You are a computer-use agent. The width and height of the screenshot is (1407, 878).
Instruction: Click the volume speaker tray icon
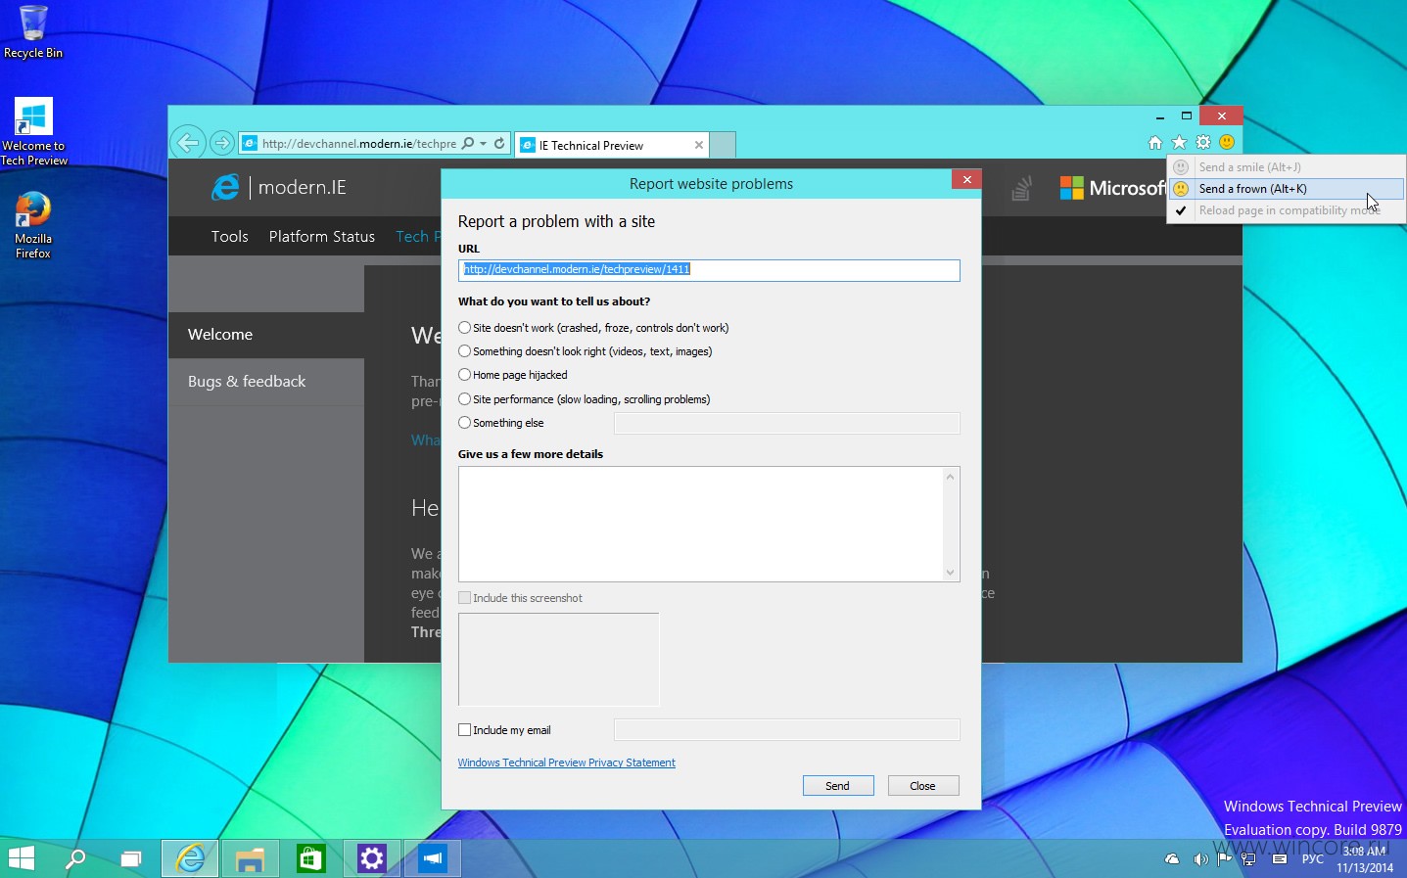click(1200, 859)
